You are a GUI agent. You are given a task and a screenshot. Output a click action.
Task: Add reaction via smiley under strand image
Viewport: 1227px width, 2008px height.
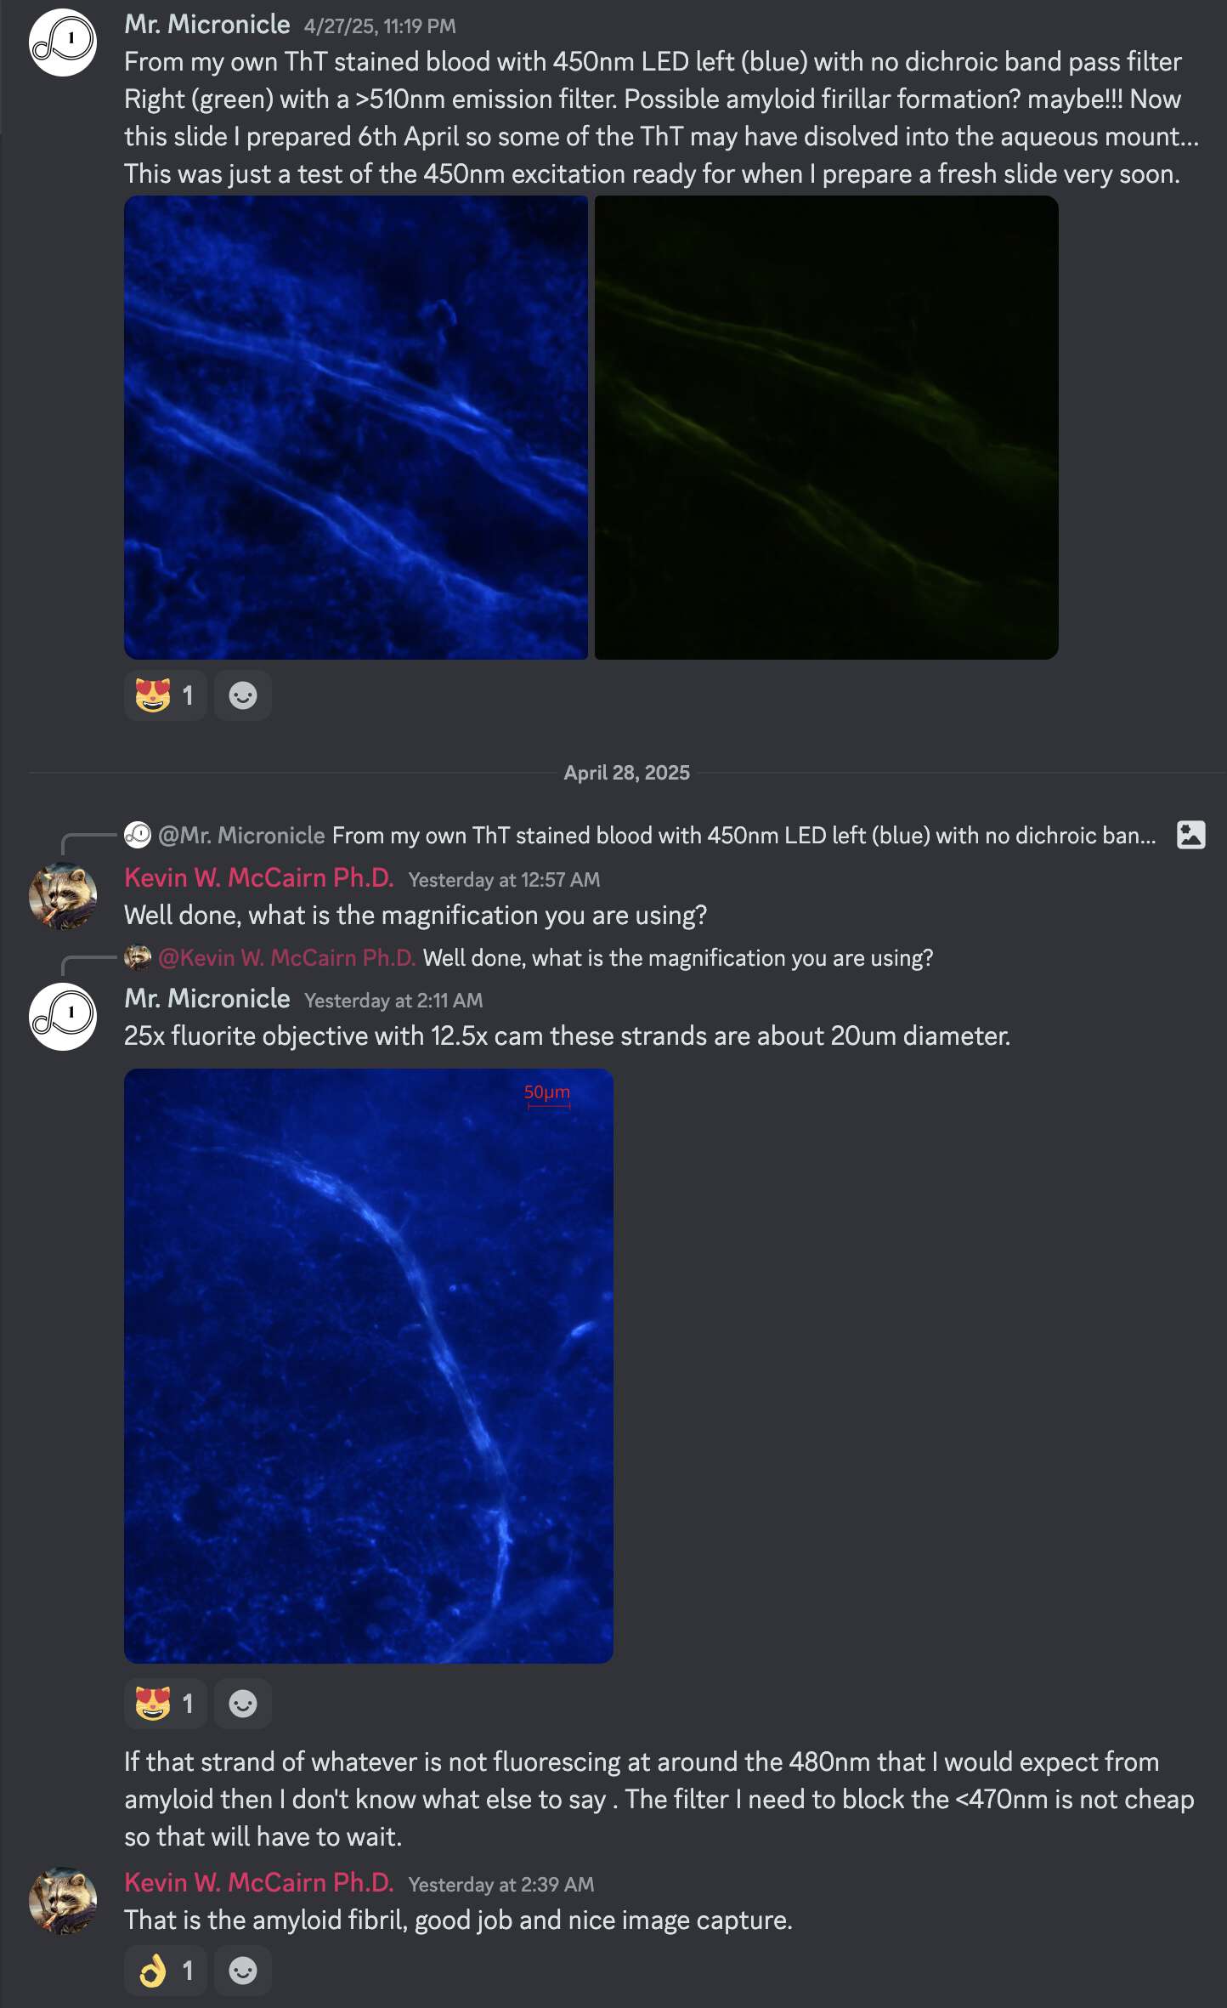click(x=243, y=1704)
